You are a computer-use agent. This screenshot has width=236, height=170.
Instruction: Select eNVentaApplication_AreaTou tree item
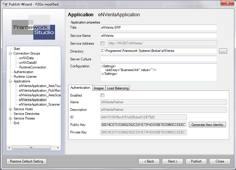point(40,86)
